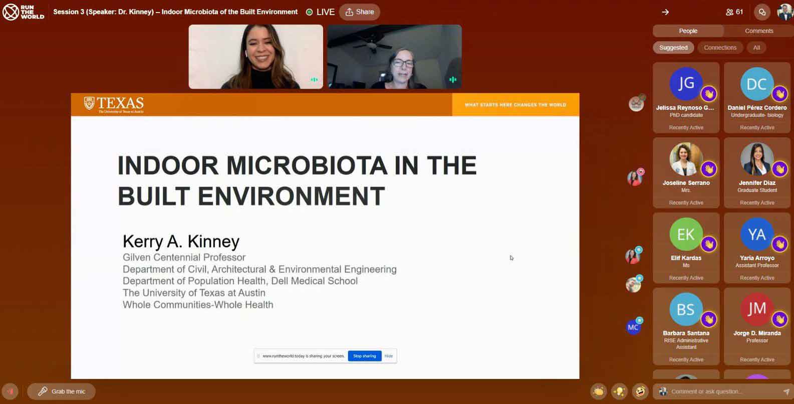Viewport: 794px width, 404px height.
Task: Send the laughing emoji reaction
Action: pyautogui.click(x=640, y=391)
